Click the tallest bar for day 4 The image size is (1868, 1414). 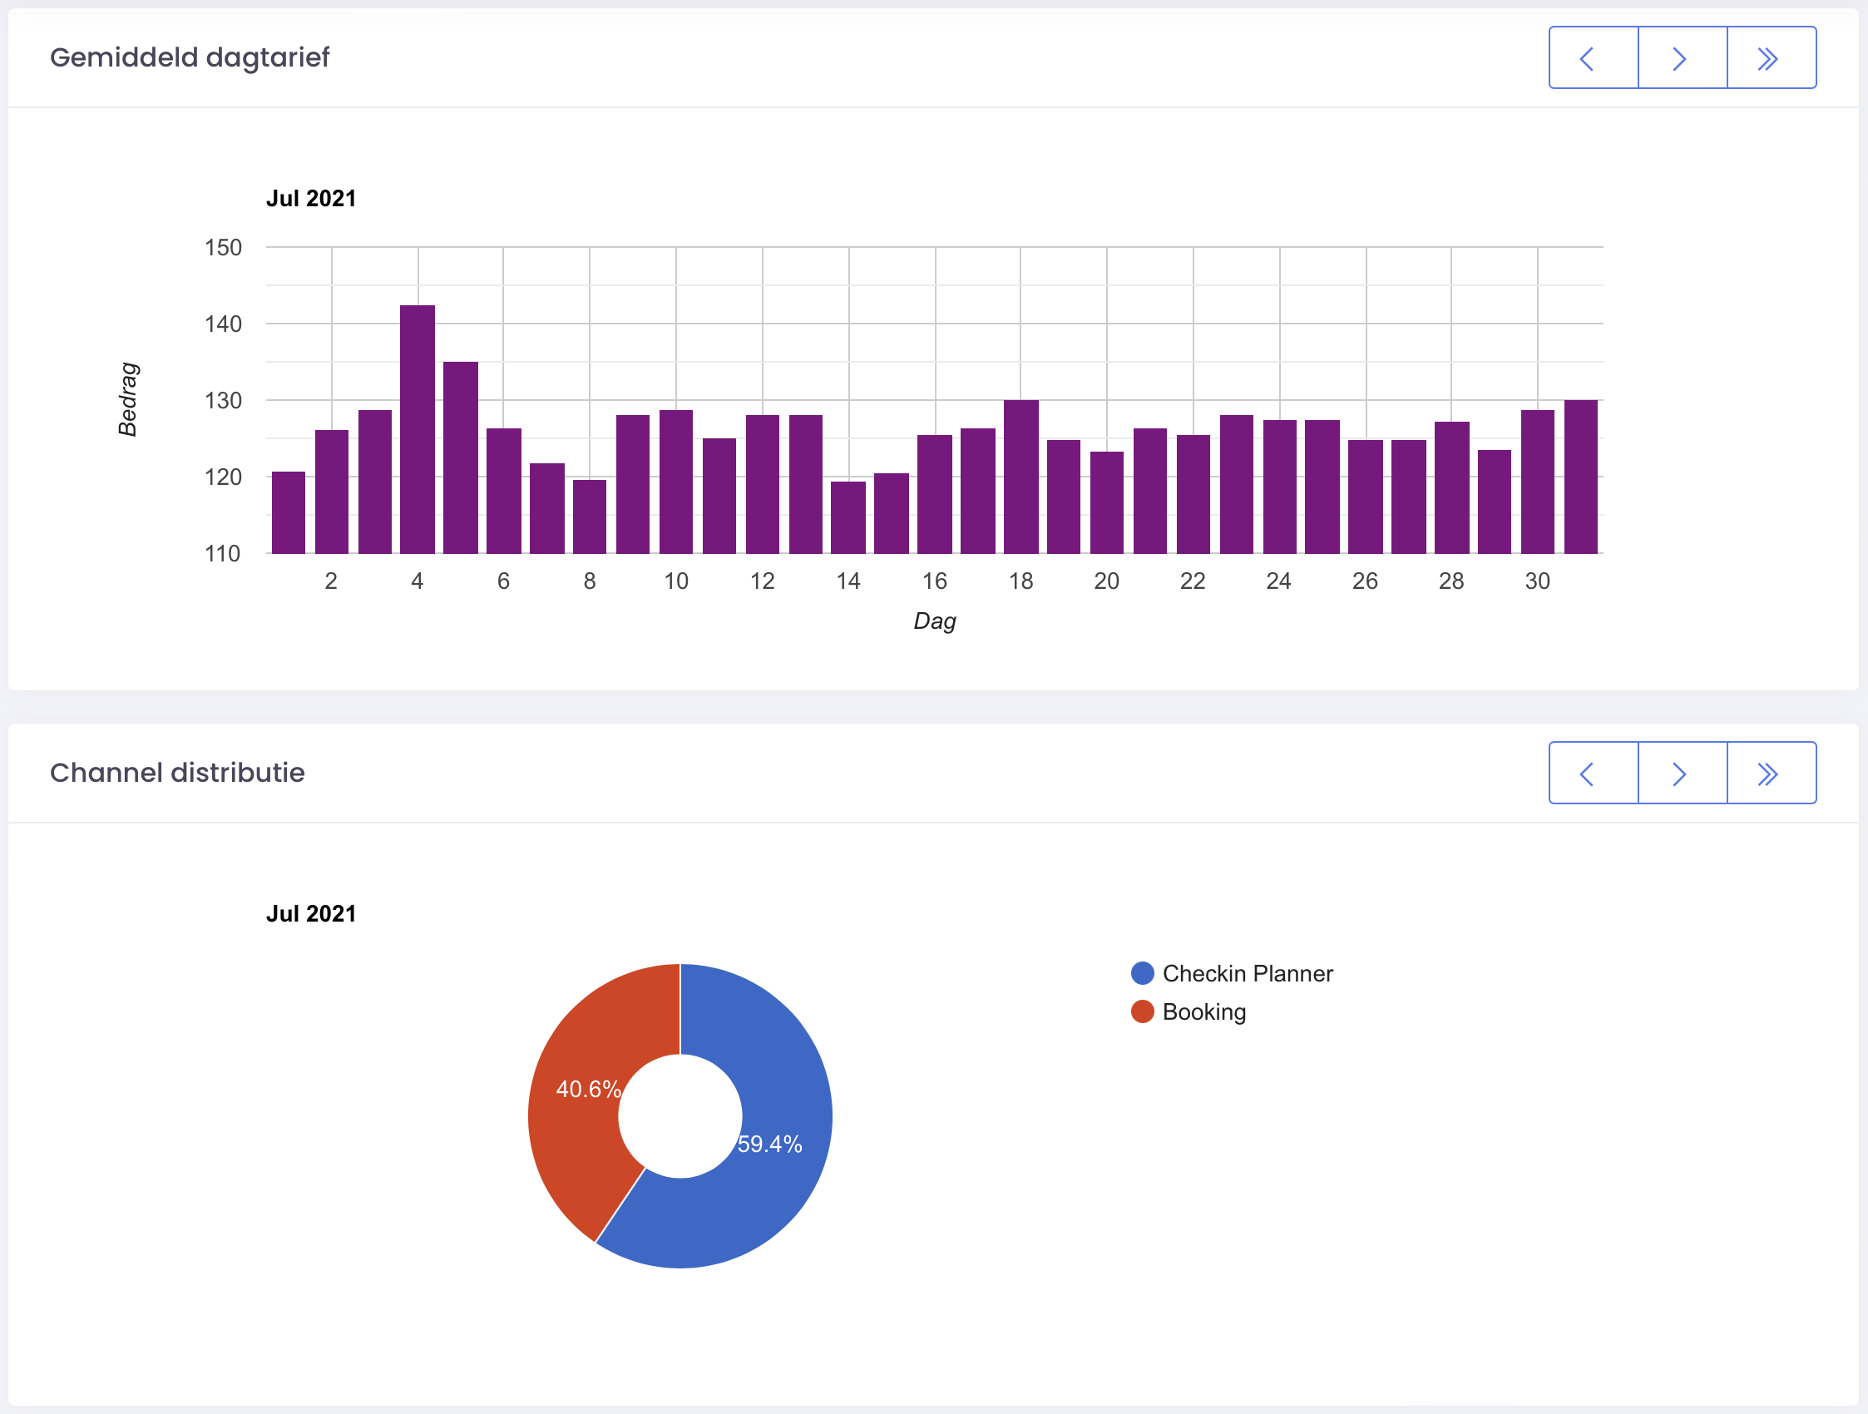(418, 429)
